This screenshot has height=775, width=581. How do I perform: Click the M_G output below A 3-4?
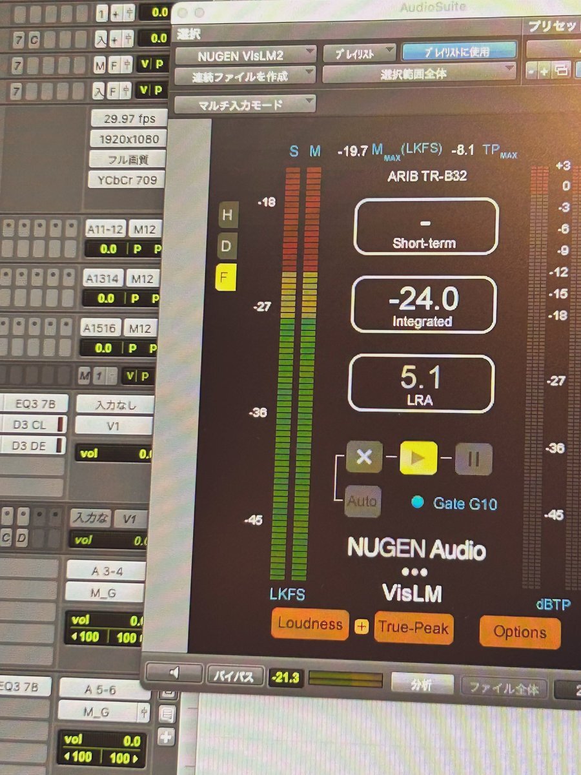coord(105,592)
